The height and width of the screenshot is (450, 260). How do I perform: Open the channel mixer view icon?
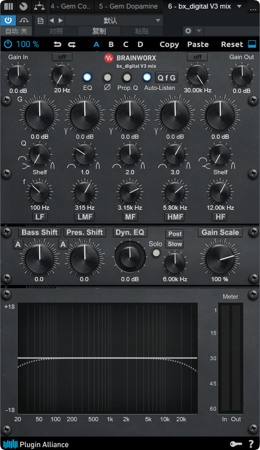(x=9, y=6)
